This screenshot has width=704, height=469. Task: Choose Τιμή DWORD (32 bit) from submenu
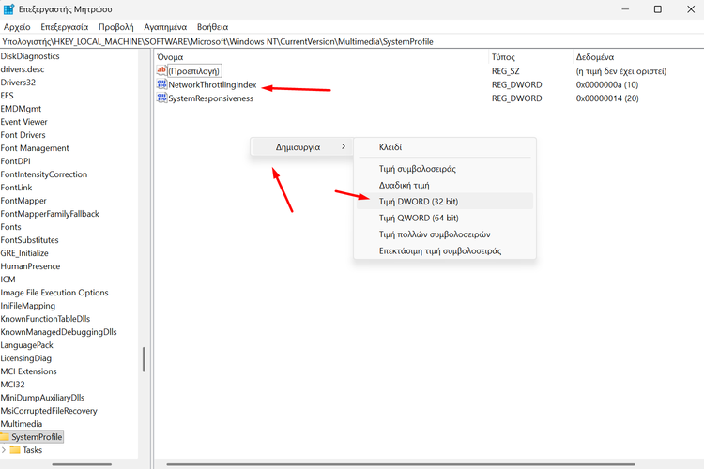tap(419, 201)
